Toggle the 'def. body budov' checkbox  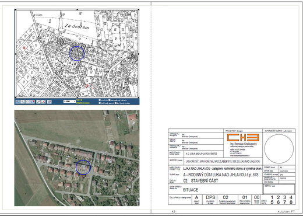(115, 103)
